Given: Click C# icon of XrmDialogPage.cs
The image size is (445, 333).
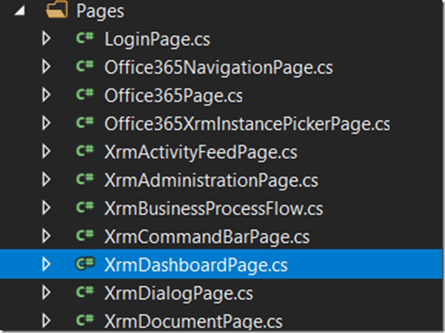Looking at the screenshot, I should [85, 292].
